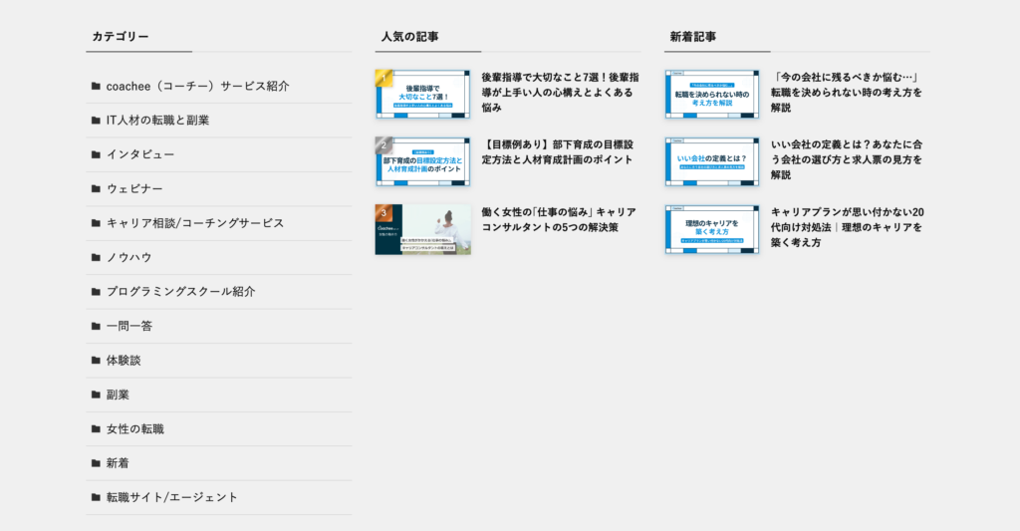Open rank 3 働く女性 article thumbnail
Image resolution: width=1020 pixels, height=531 pixels.
[422, 229]
